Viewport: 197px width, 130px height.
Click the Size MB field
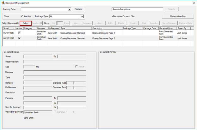coord(29,67)
